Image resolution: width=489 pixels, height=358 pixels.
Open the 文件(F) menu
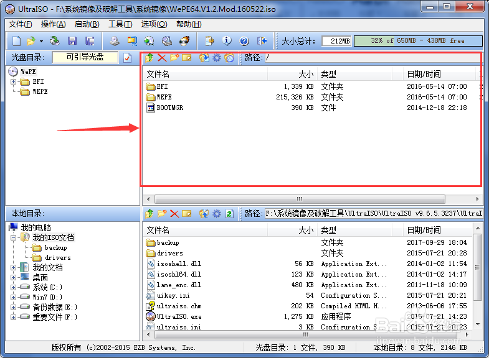point(20,24)
